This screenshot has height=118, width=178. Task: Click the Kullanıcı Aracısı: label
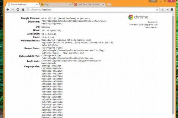pyautogui.click(x=30, y=41)
